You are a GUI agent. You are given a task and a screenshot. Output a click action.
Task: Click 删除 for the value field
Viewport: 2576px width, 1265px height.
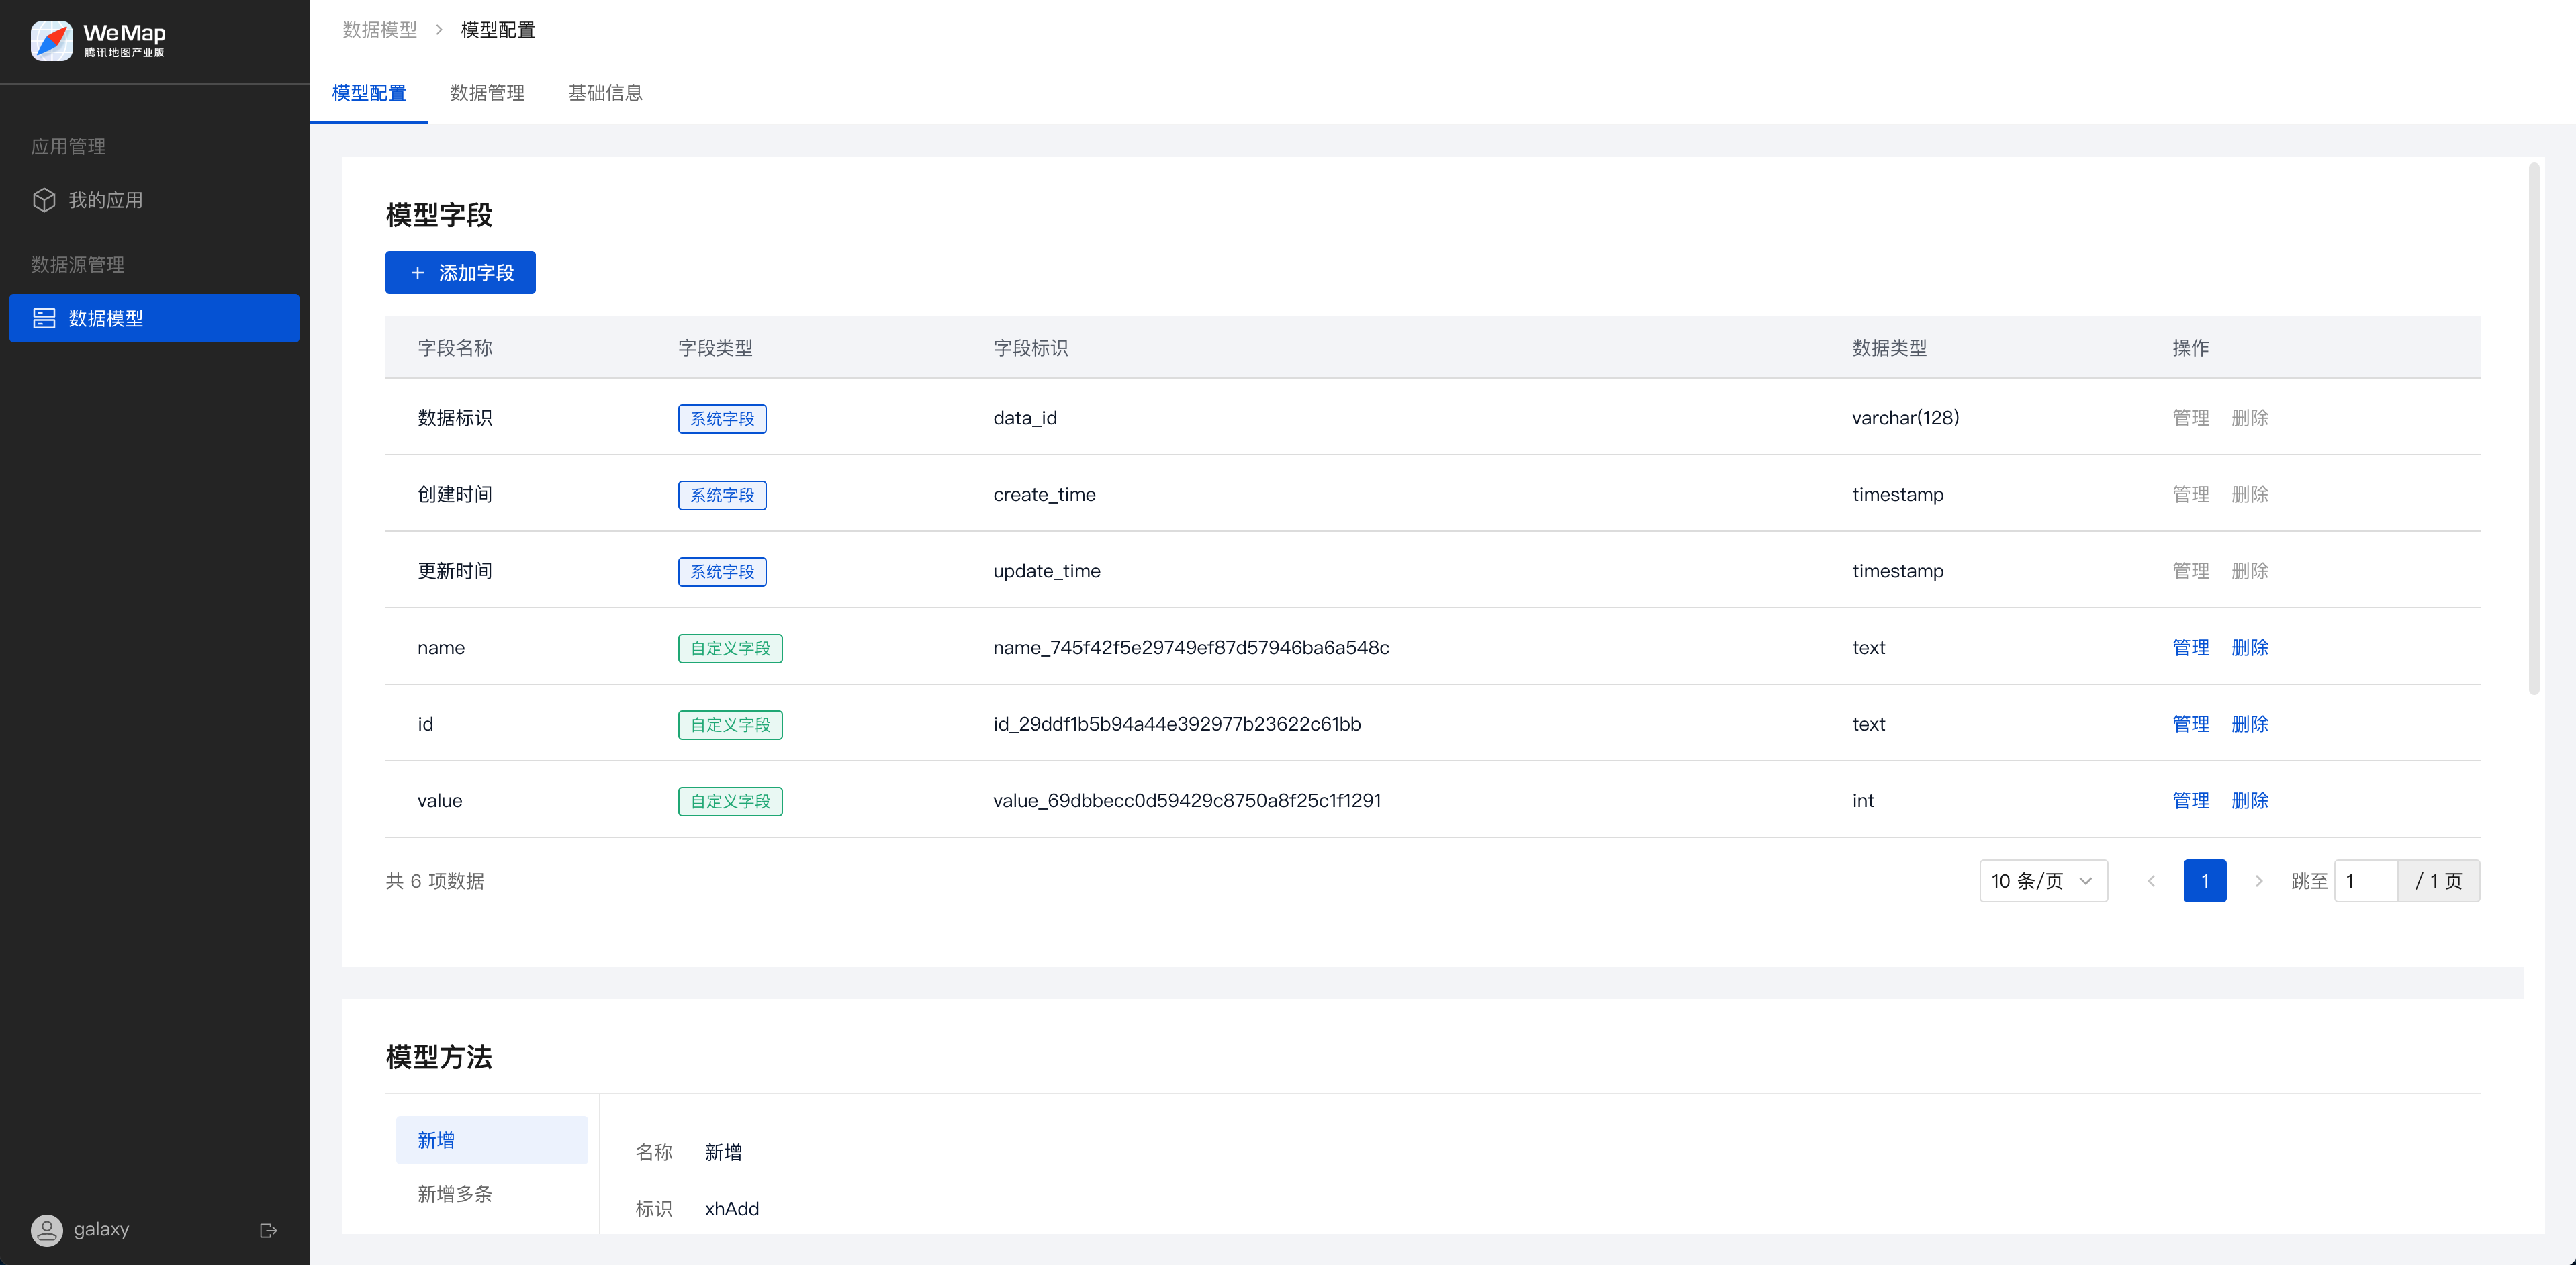[x=2249, y=801]
